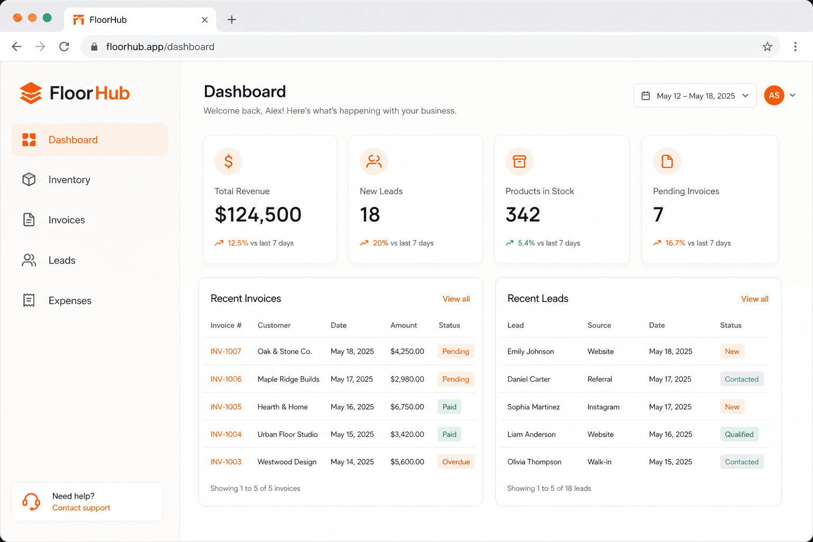Click 'Showing 1 to 5 of 18 leads'
Viewport: 813px width, 542px height.
click(549, 488)
